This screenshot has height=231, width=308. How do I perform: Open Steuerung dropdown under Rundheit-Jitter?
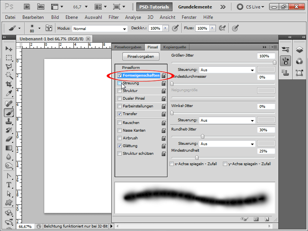[227, 144]
